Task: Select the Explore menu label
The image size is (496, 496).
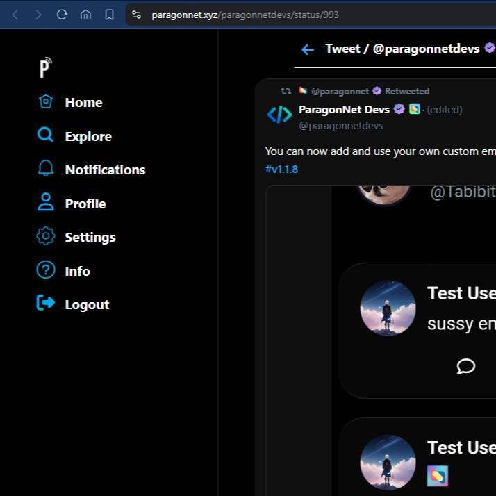Action: [88, 136]
